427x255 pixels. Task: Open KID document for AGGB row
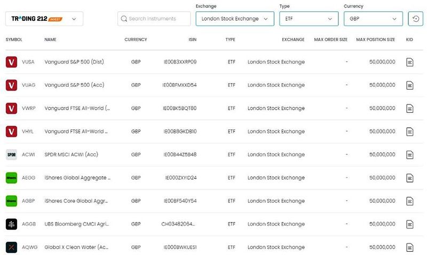point(409,224)
